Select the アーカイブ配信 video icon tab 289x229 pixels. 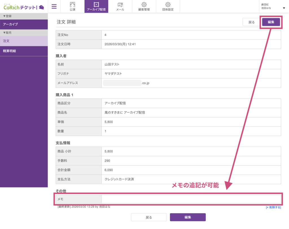96,5
